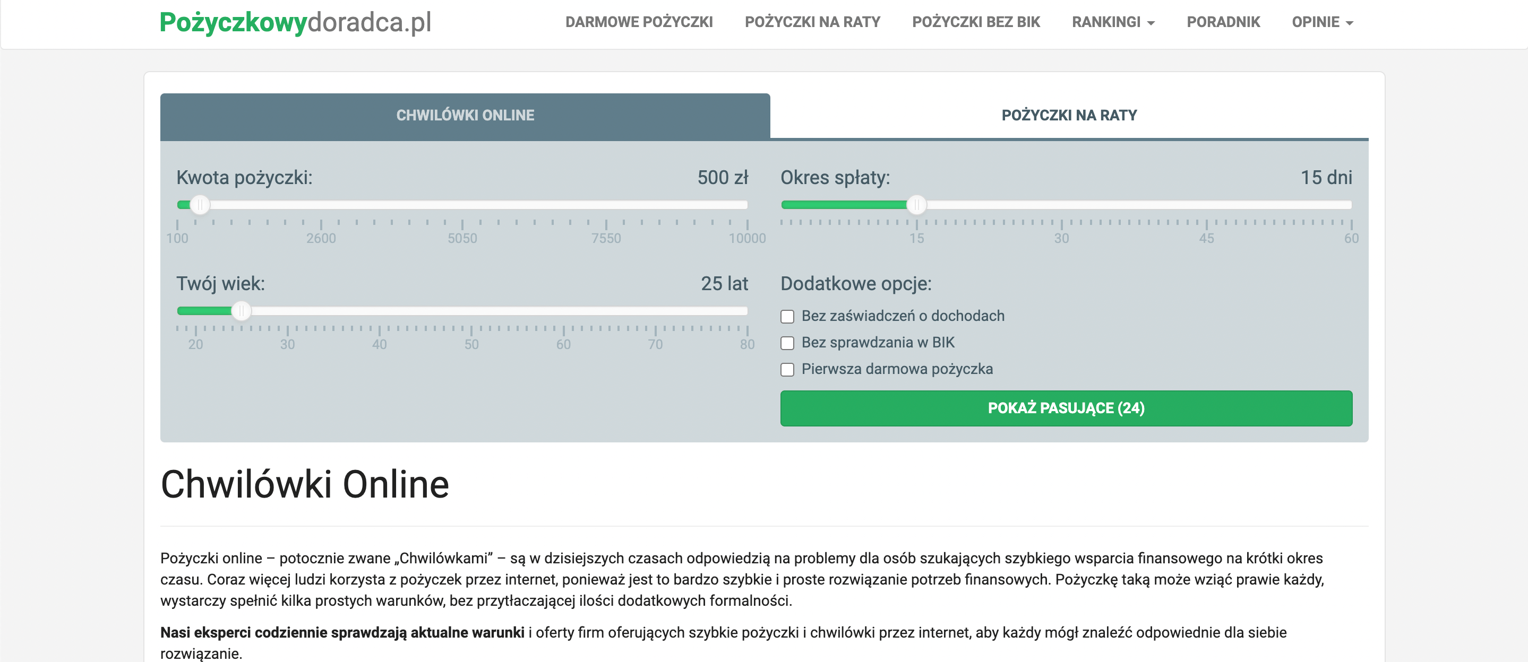Screen dimensions: 1528x662
Task: Switch to the POŻYCZKI NA RATY tab
Action: click(x=1069, y=116)
